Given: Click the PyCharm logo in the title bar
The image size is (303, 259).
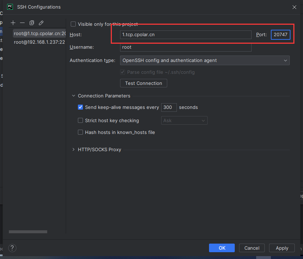Looking at the screenshot, I should coord(10,7).
